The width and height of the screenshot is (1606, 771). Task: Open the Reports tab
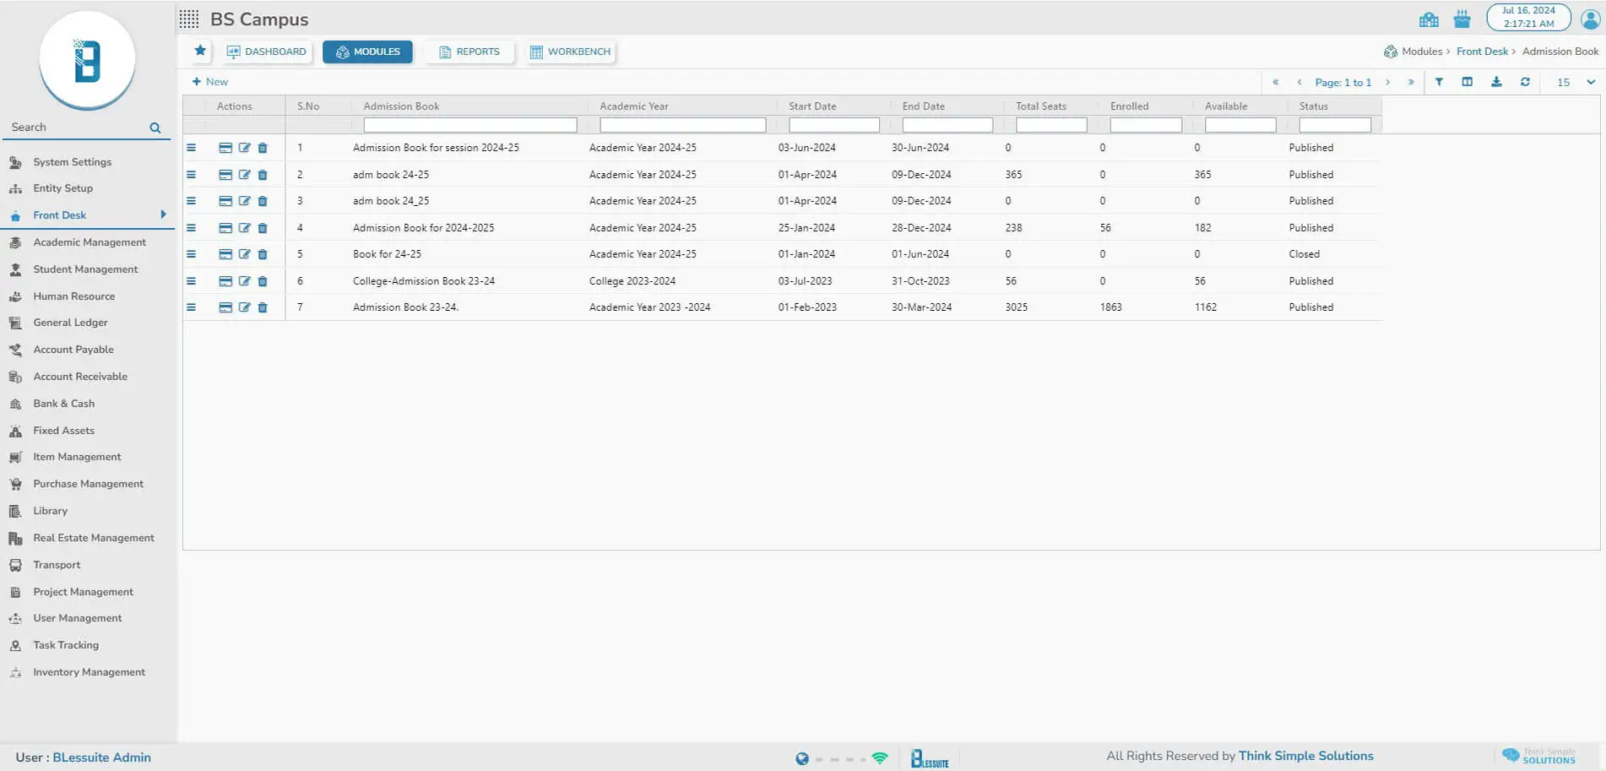pyautogui.click(x=469, y=52)
